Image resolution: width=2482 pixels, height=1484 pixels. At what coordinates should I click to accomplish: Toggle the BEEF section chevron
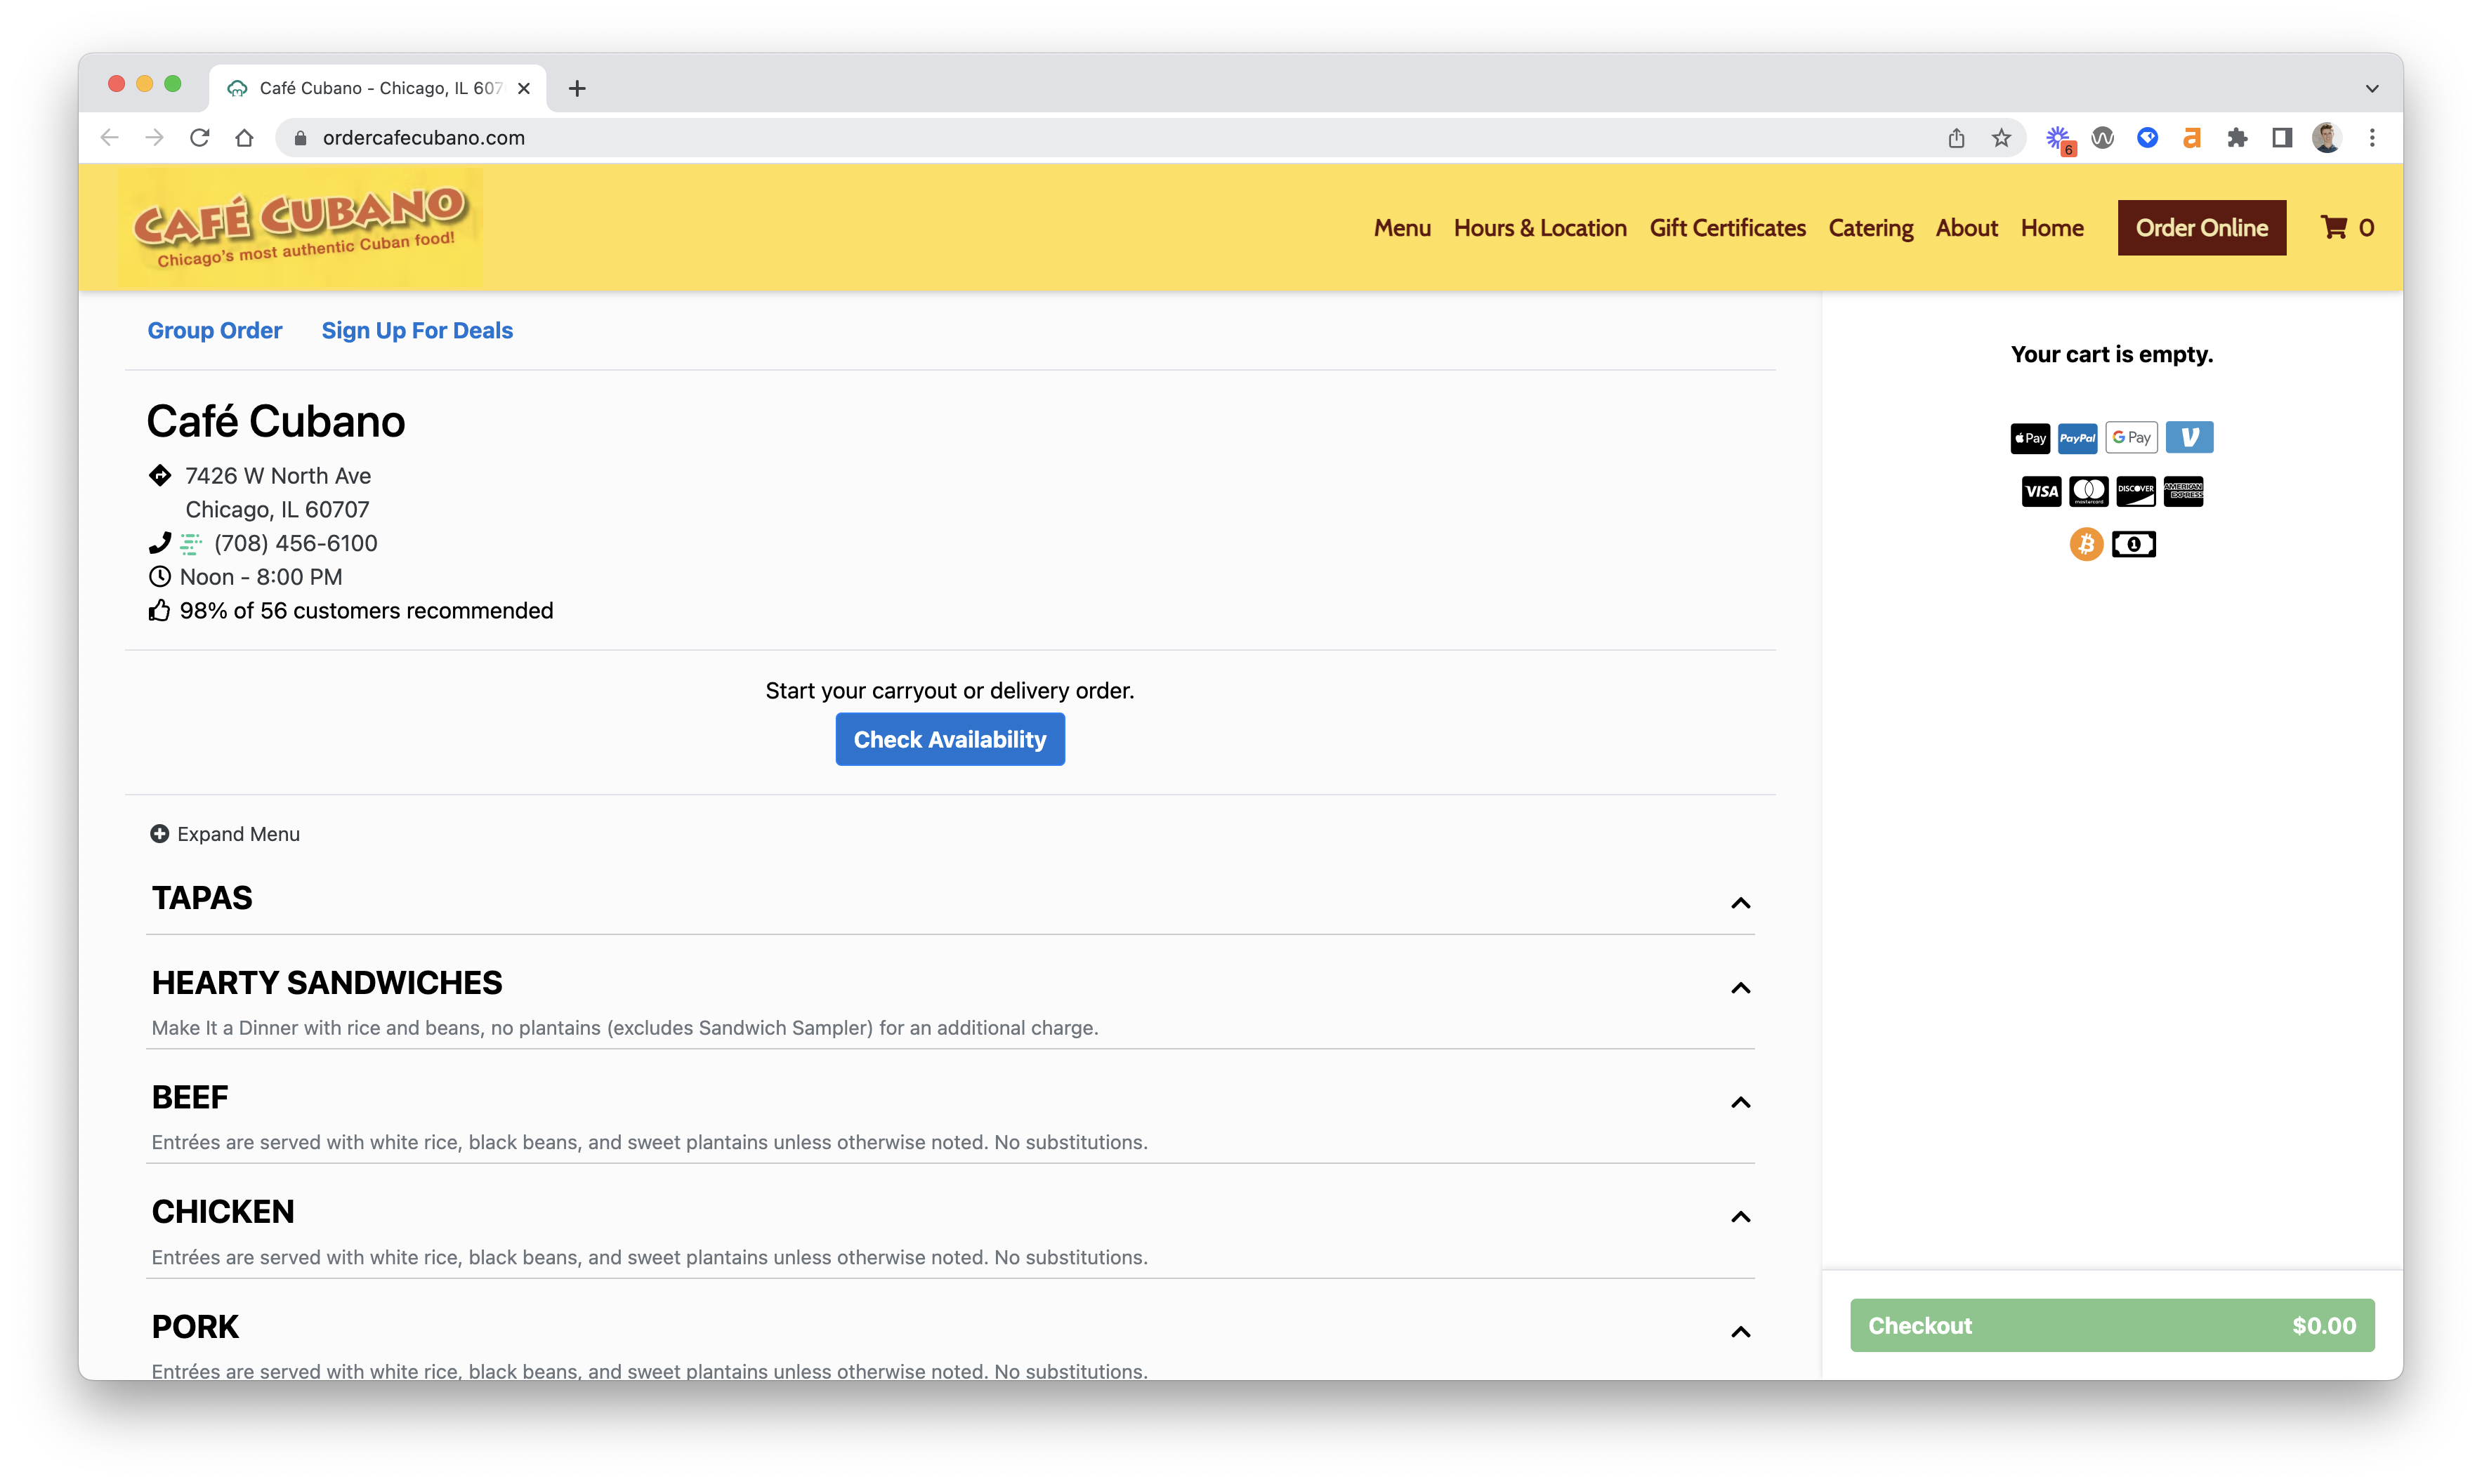[x=1741, y=1102]
